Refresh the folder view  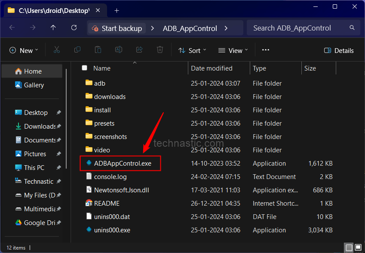(x=74, y=28)
